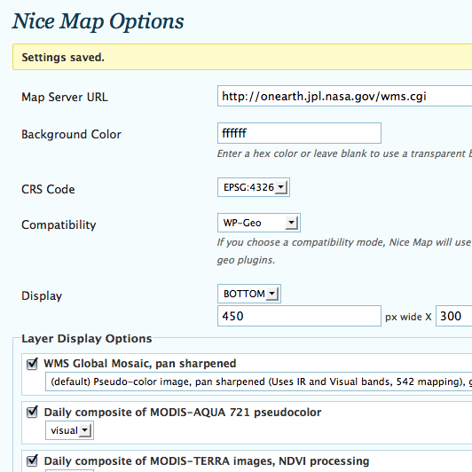This screenshot has width=472, height=472.
Task: Uncheck WMS Global Mosaic, pan sharpened
Action: coord(32,364)
